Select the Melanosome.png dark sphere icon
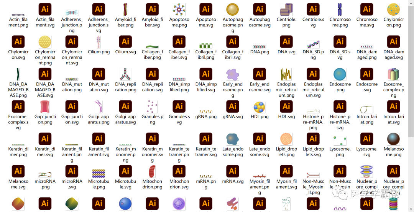Image resolution: width=414 pixels, height=212 pixels. click(394, 139)
